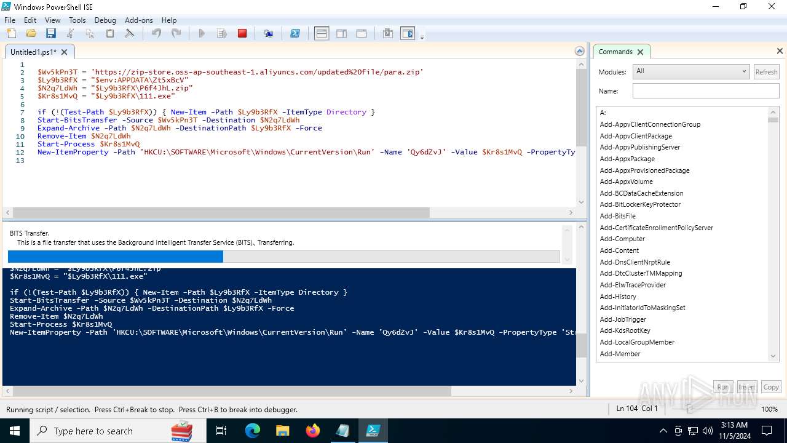Viewport: 787px width, 443px height.
Task: Select Add-EtwTraceProvider command
Action: tap(633, 285)
